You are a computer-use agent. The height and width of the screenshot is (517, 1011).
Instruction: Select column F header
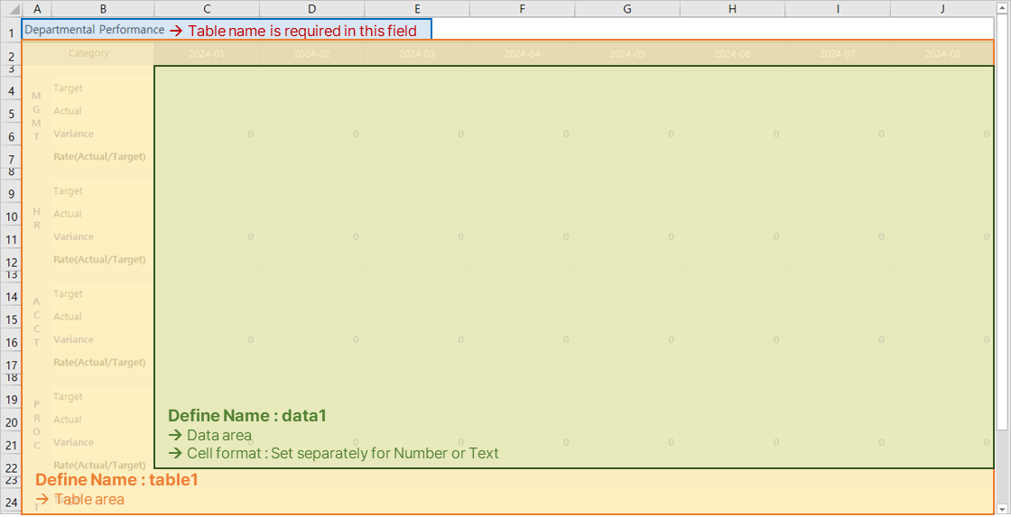click(523, 9)
